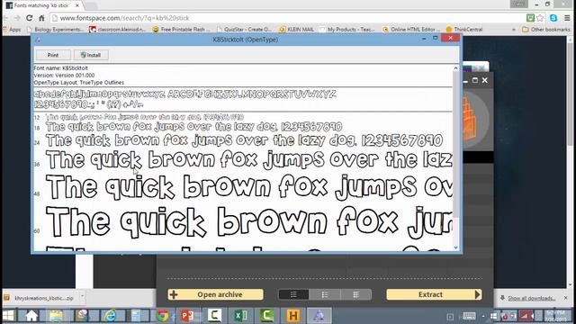Click the Skype extension icon

(x=553, y=18)
